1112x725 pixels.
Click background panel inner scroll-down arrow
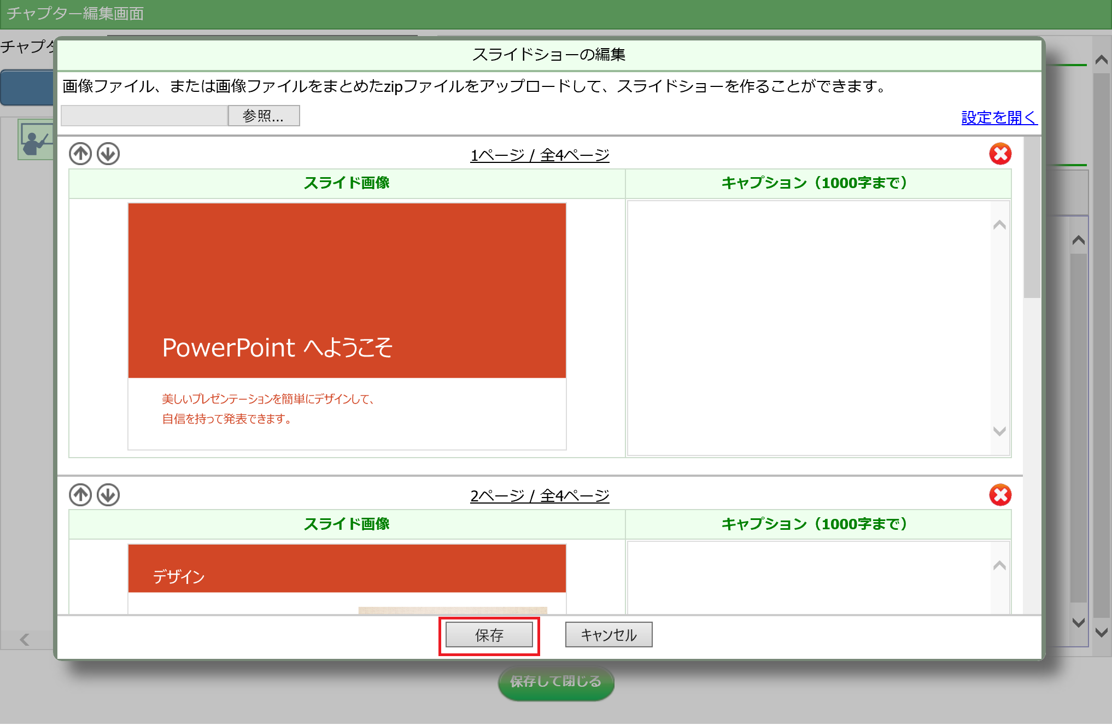pos(1079,622)
